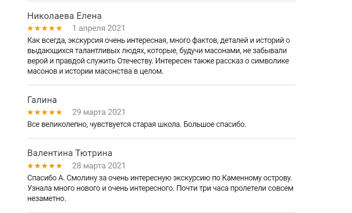Open reviewer name Галина
This screenshot has width=352, height=213.
tap(42, 100)
